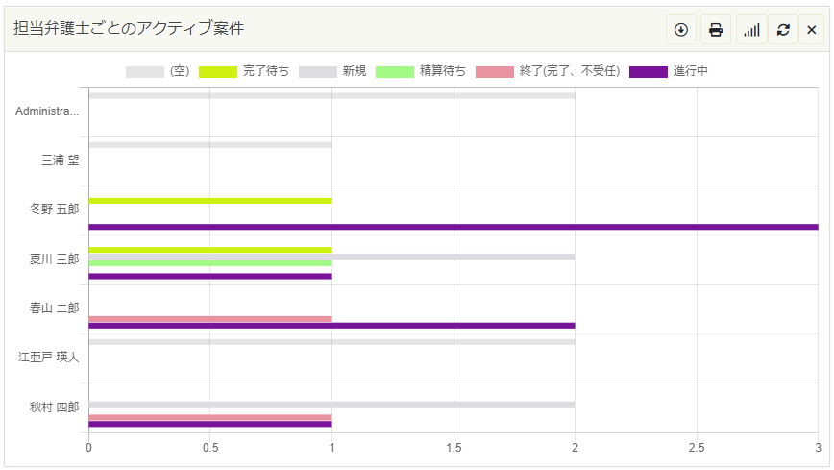Refresh the chart with the reload icon
The height and width of the screenshot is (470, 834).
(x=783, y=30)
